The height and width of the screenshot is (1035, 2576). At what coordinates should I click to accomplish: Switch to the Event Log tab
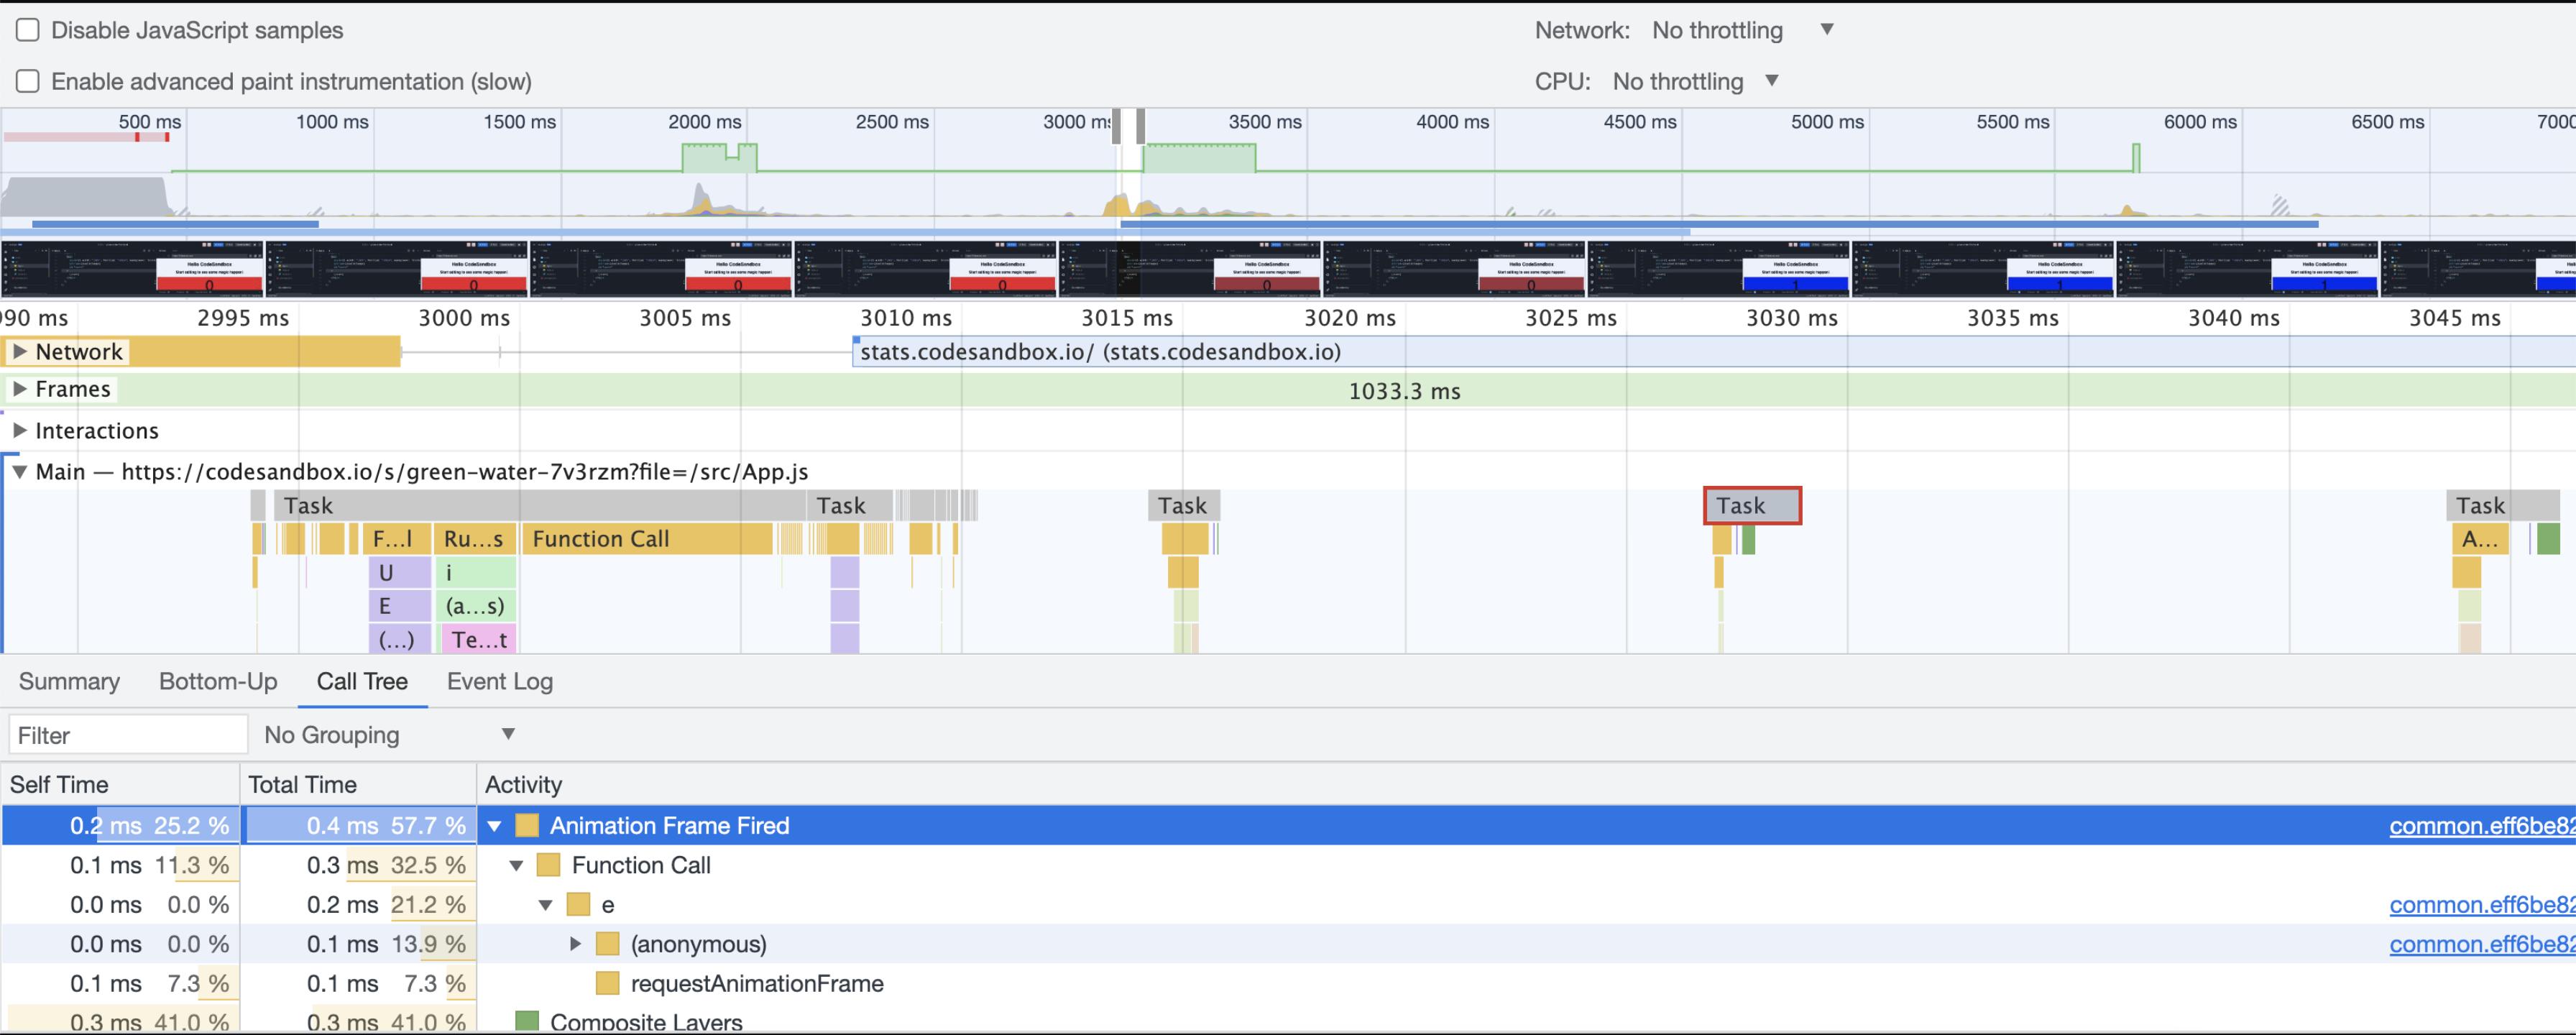tap(499, 681)
